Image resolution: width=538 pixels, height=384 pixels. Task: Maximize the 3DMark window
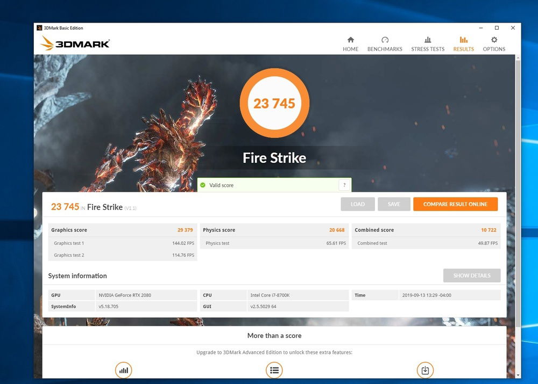click(497, 28)
